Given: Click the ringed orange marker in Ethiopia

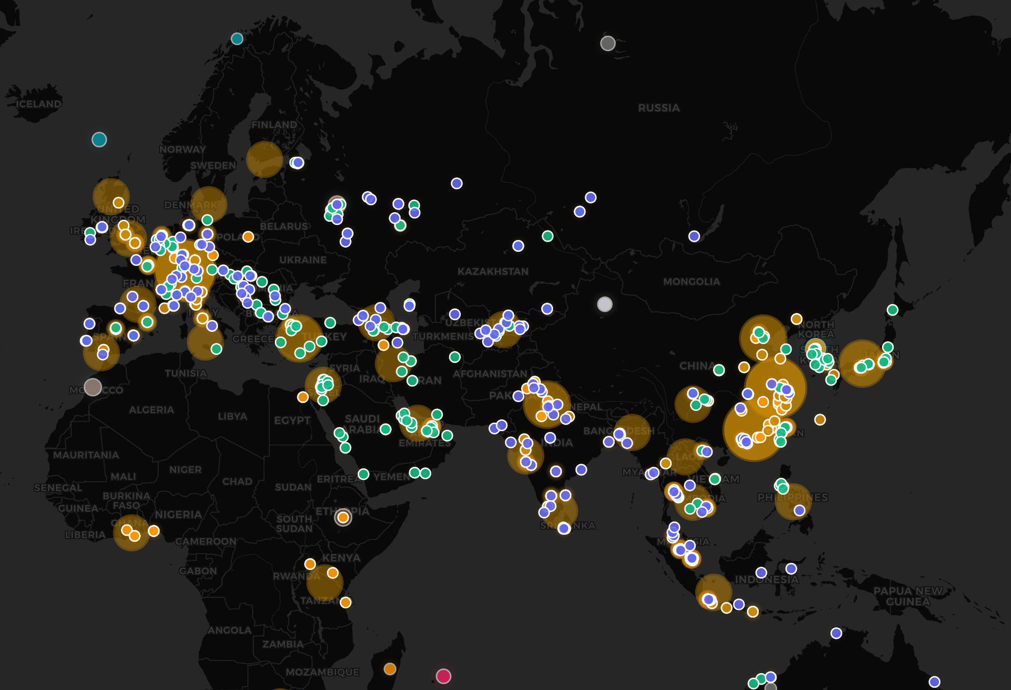Looking at the screenshot, I should [343, 518].
